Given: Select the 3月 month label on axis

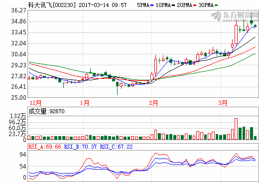Looking at the screenshot, I should (223, 103).
